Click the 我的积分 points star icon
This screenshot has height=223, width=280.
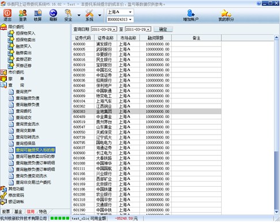(x=226, y=15)
